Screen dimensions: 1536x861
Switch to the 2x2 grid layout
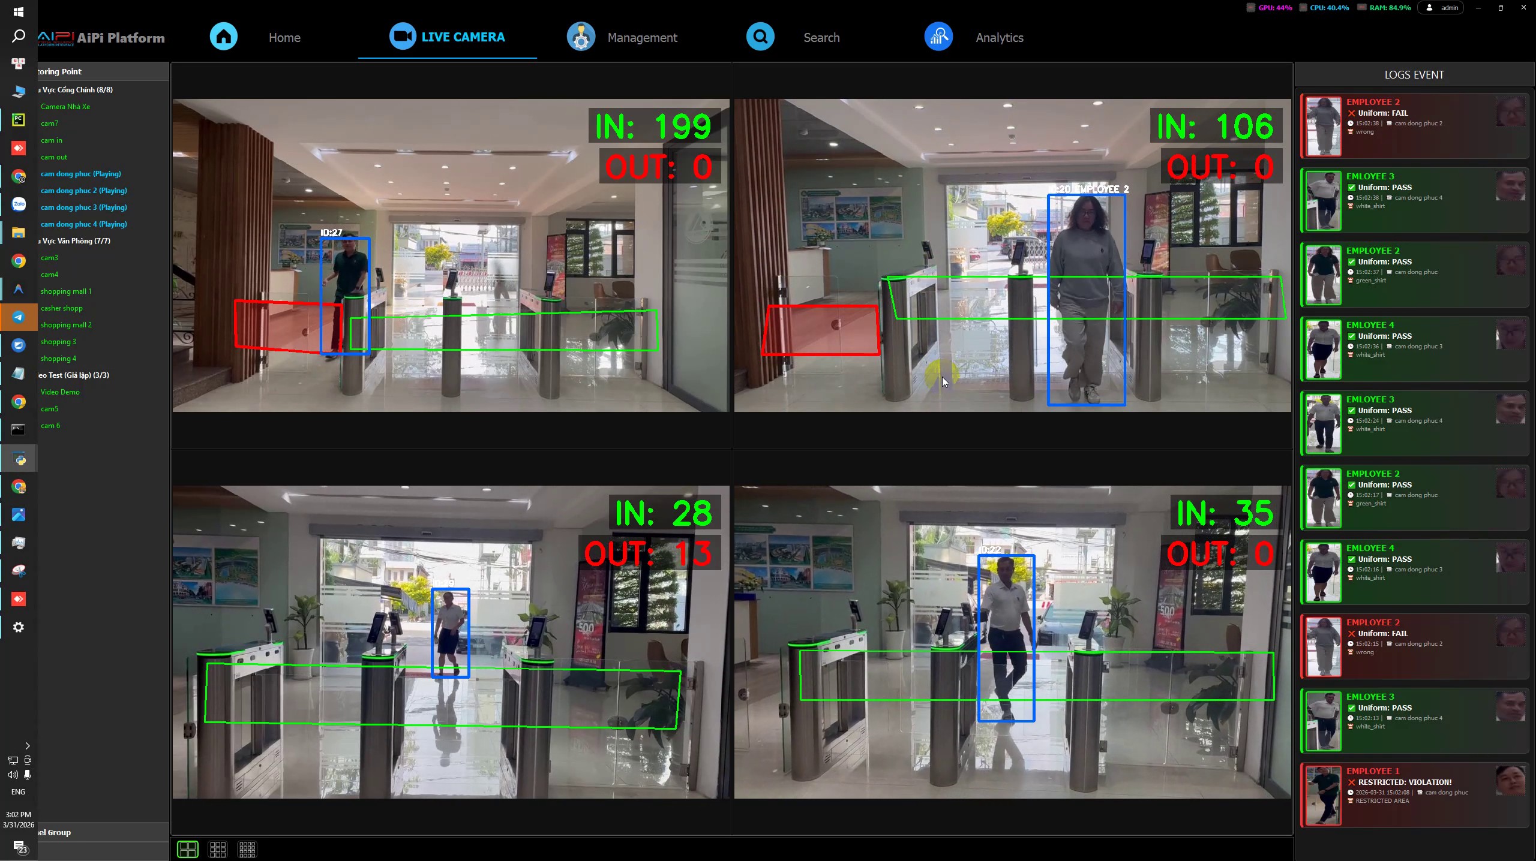188,849
